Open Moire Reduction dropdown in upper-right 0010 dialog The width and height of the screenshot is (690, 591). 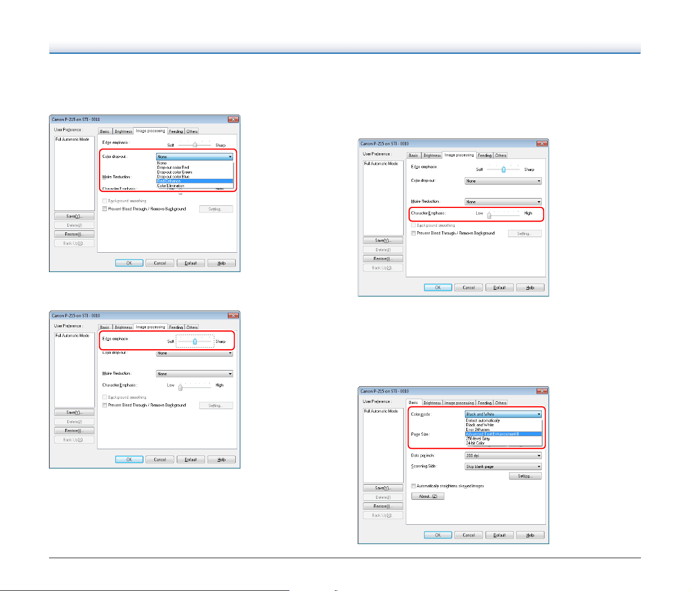point(503,202)
